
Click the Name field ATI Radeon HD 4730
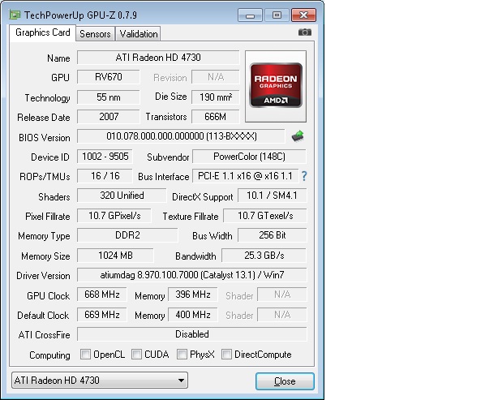158,58
